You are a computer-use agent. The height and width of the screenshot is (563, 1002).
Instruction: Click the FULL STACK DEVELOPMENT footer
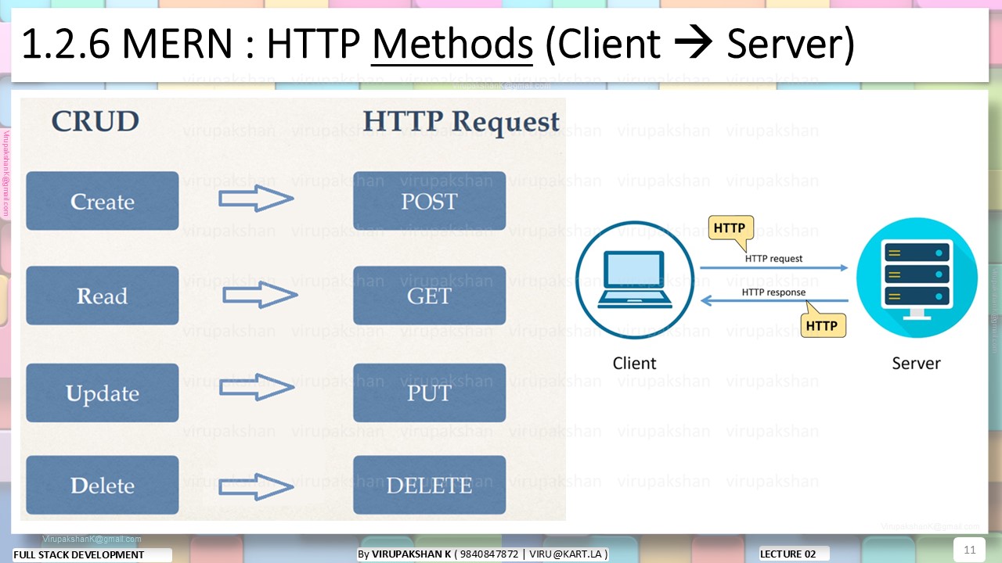pos(79,554)
